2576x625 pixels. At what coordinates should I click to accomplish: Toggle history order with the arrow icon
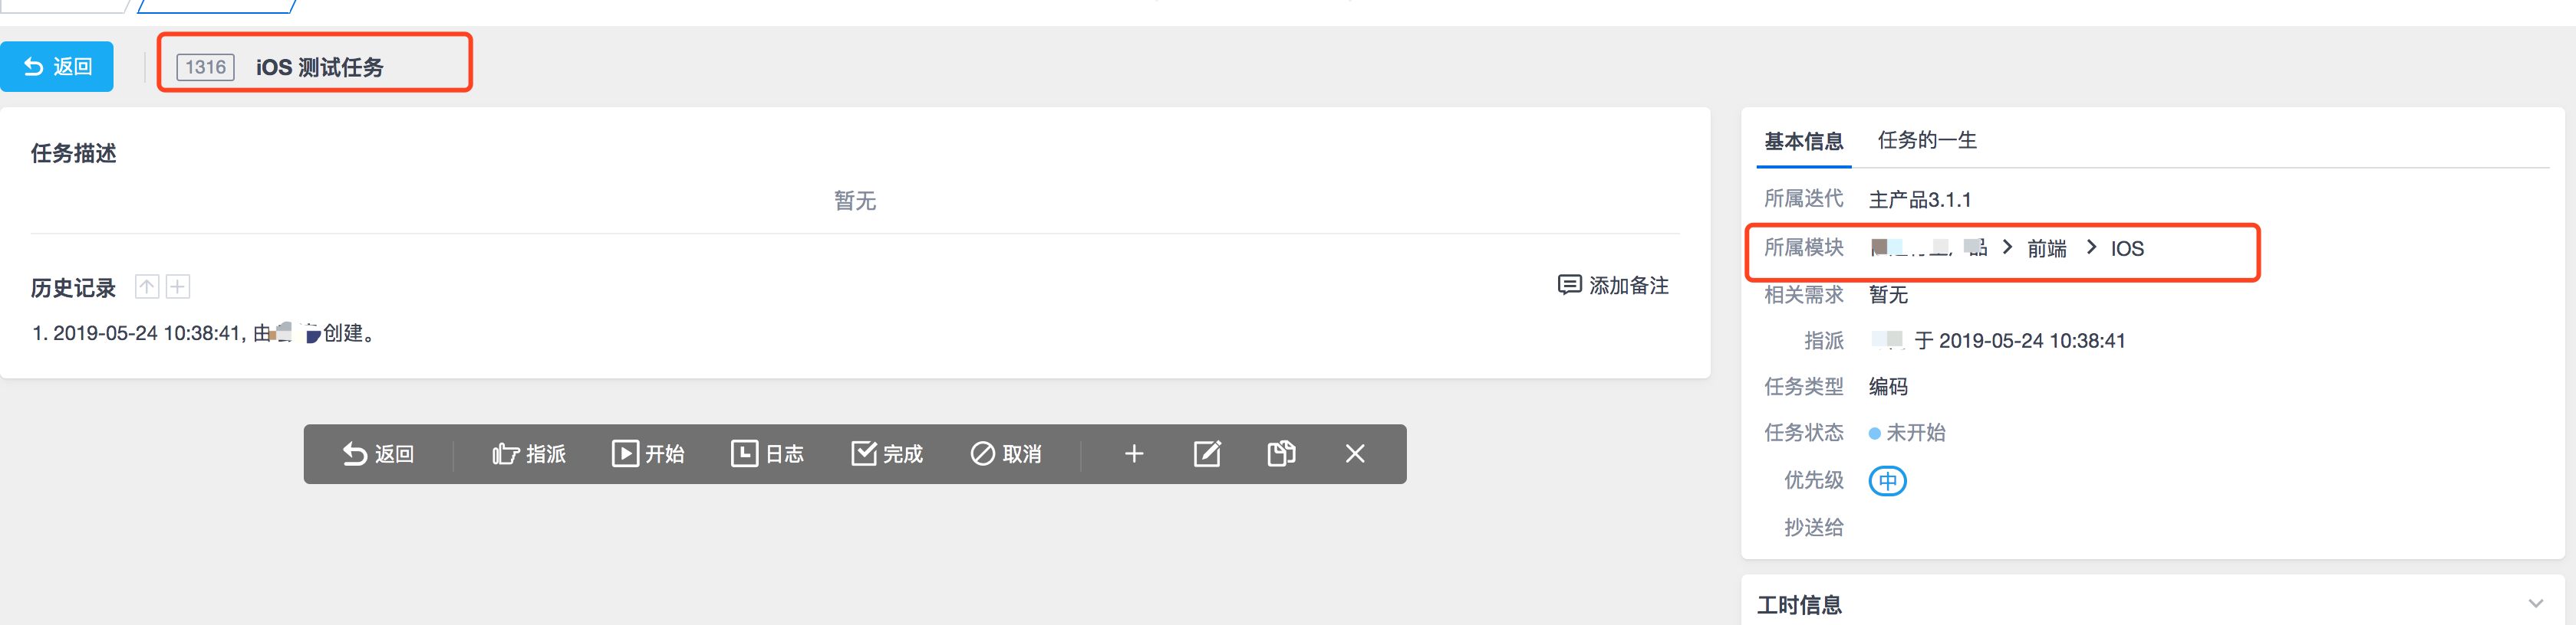pos(147,287)
